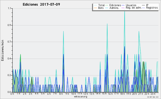This screenshot has height=99, width=161.
Task: Click the 1.1 value on y-axis
Action: [x=9, y=8]
